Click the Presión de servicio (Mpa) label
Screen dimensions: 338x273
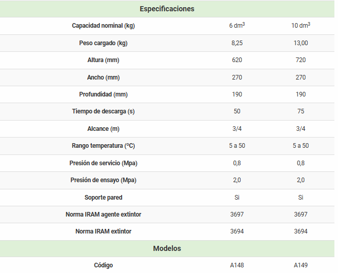103,163
